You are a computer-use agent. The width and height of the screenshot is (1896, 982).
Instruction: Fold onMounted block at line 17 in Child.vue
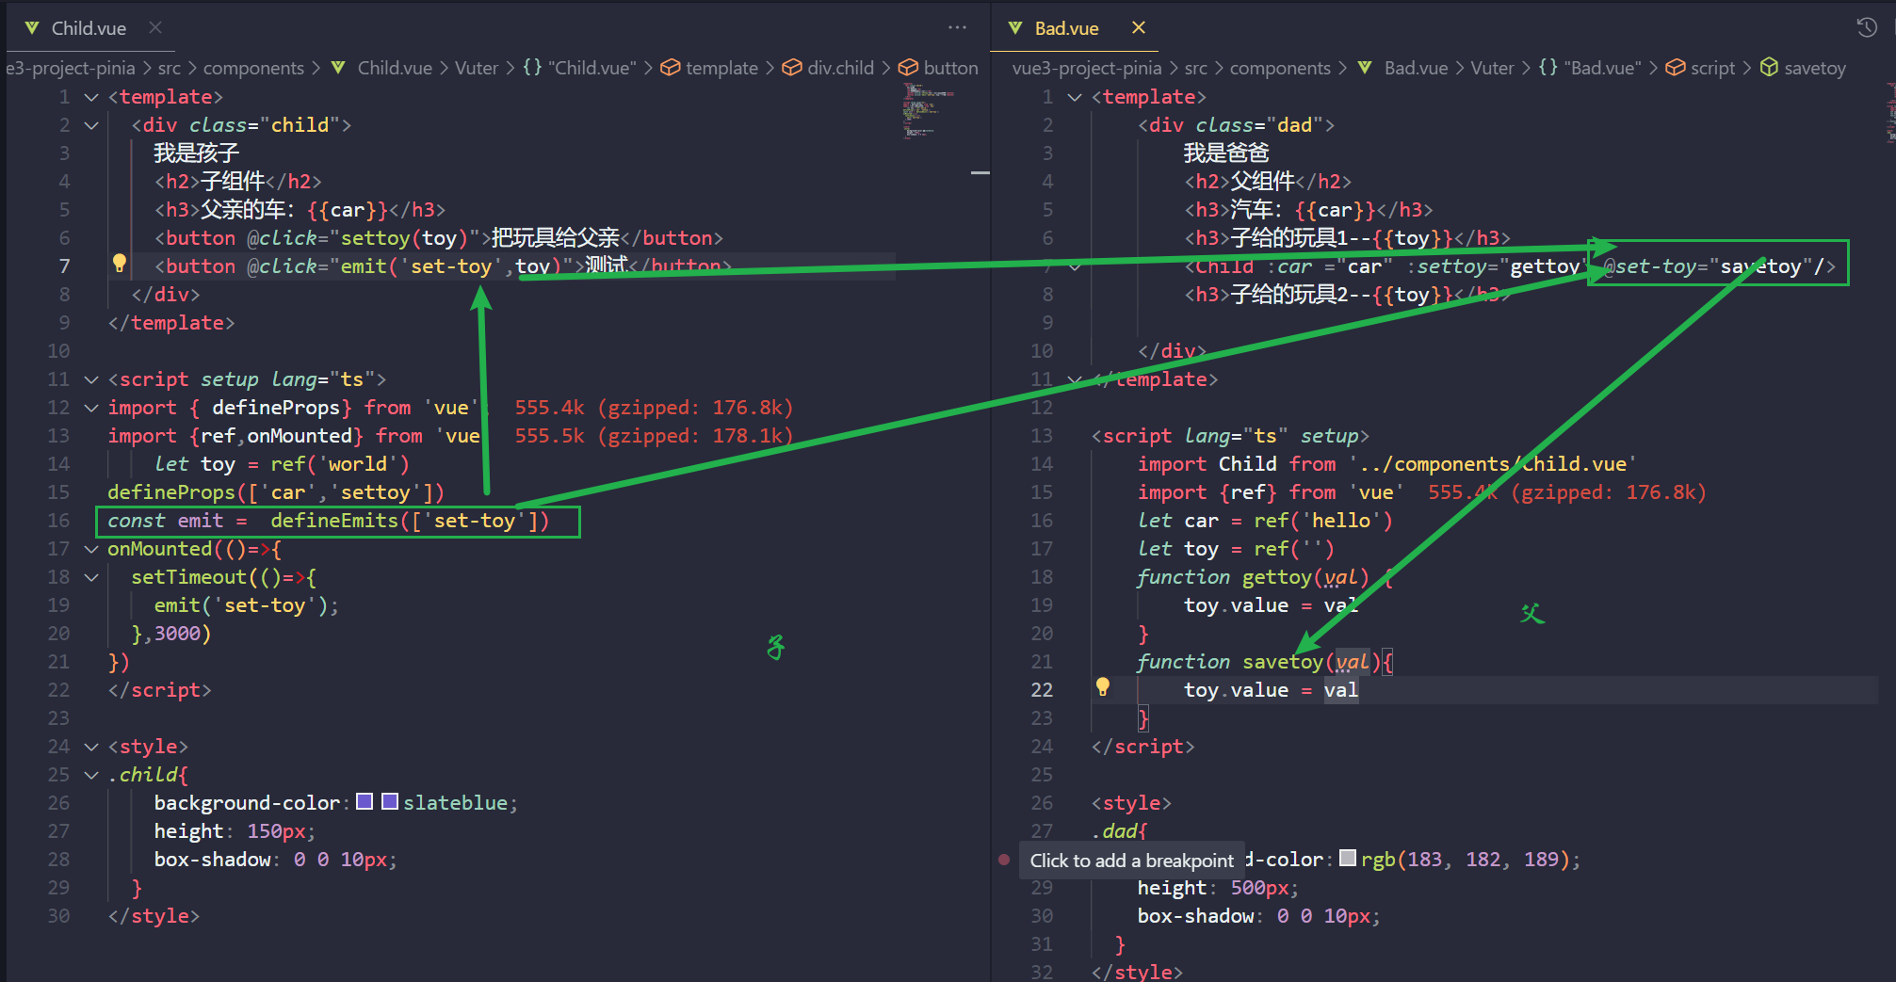pyautogui.click(x=91, y=549)
